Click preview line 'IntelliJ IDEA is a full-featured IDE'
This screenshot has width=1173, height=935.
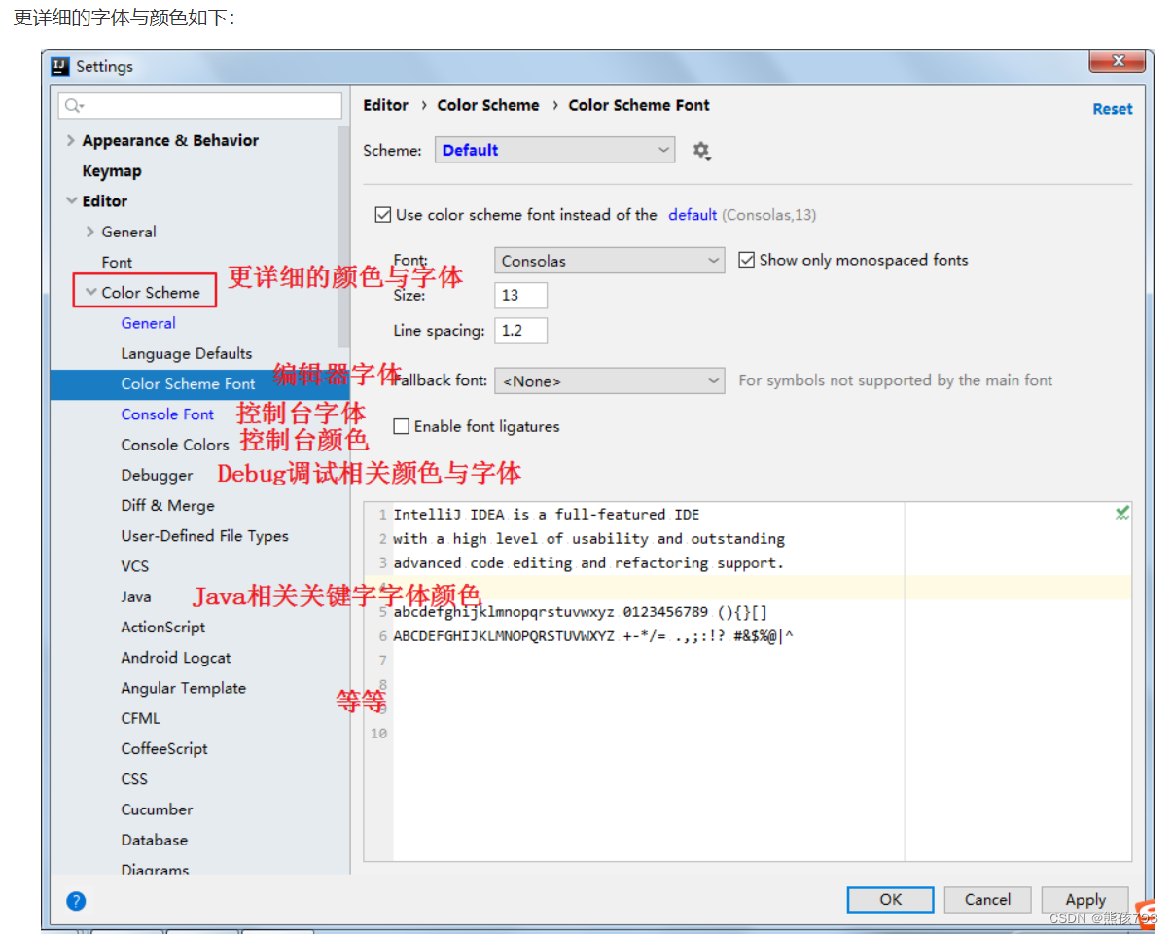tap(547, 514)
